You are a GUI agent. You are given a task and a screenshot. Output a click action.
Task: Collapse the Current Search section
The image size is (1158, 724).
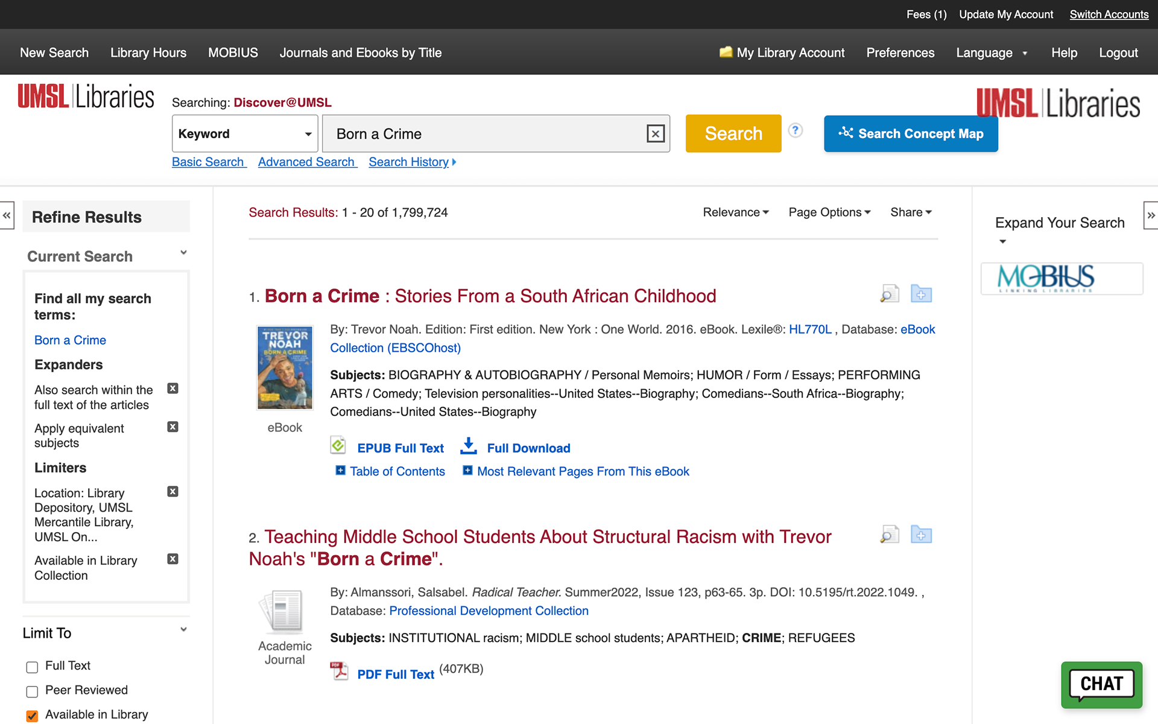coord(183,253)
